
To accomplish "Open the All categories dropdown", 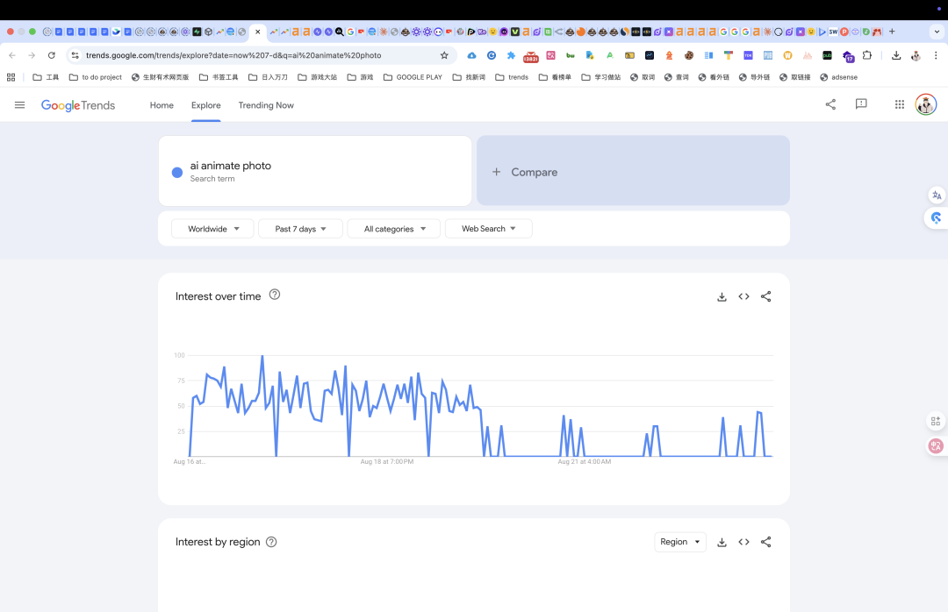I will pos(393,228).
